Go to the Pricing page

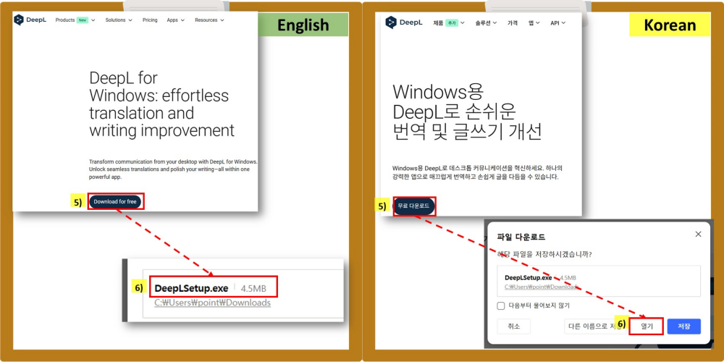click(150, 20)
